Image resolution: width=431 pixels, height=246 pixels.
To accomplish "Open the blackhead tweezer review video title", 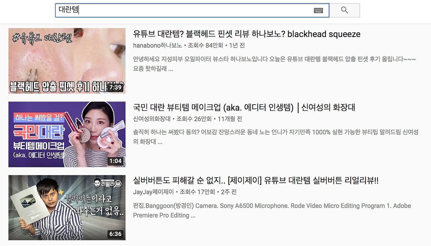I will click(x=245, y=34).
